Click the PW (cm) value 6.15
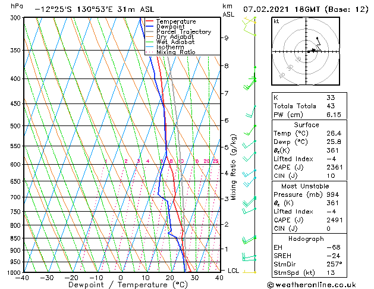This screenshot has height=289, width=374. coord(334,115)
